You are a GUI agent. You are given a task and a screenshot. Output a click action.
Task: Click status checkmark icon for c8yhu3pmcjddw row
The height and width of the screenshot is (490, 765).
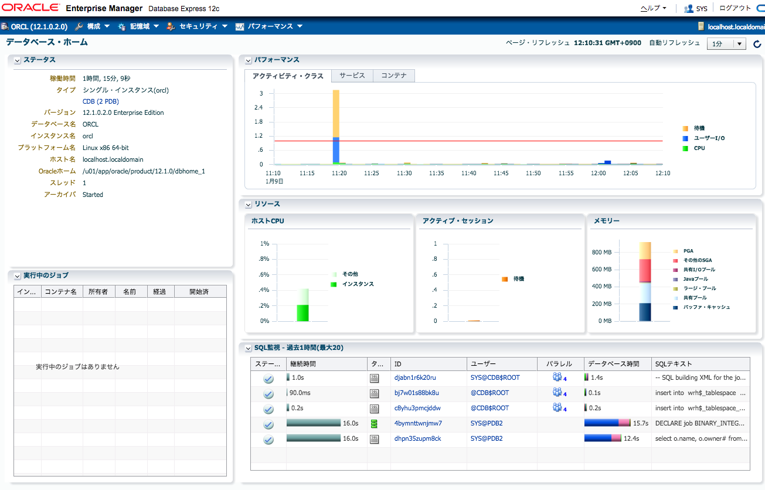coord(268,409)
